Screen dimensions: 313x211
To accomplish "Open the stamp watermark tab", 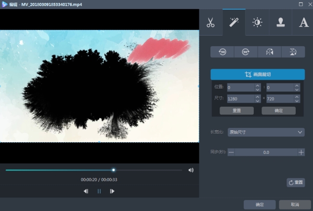I will [x=280, y=23].
